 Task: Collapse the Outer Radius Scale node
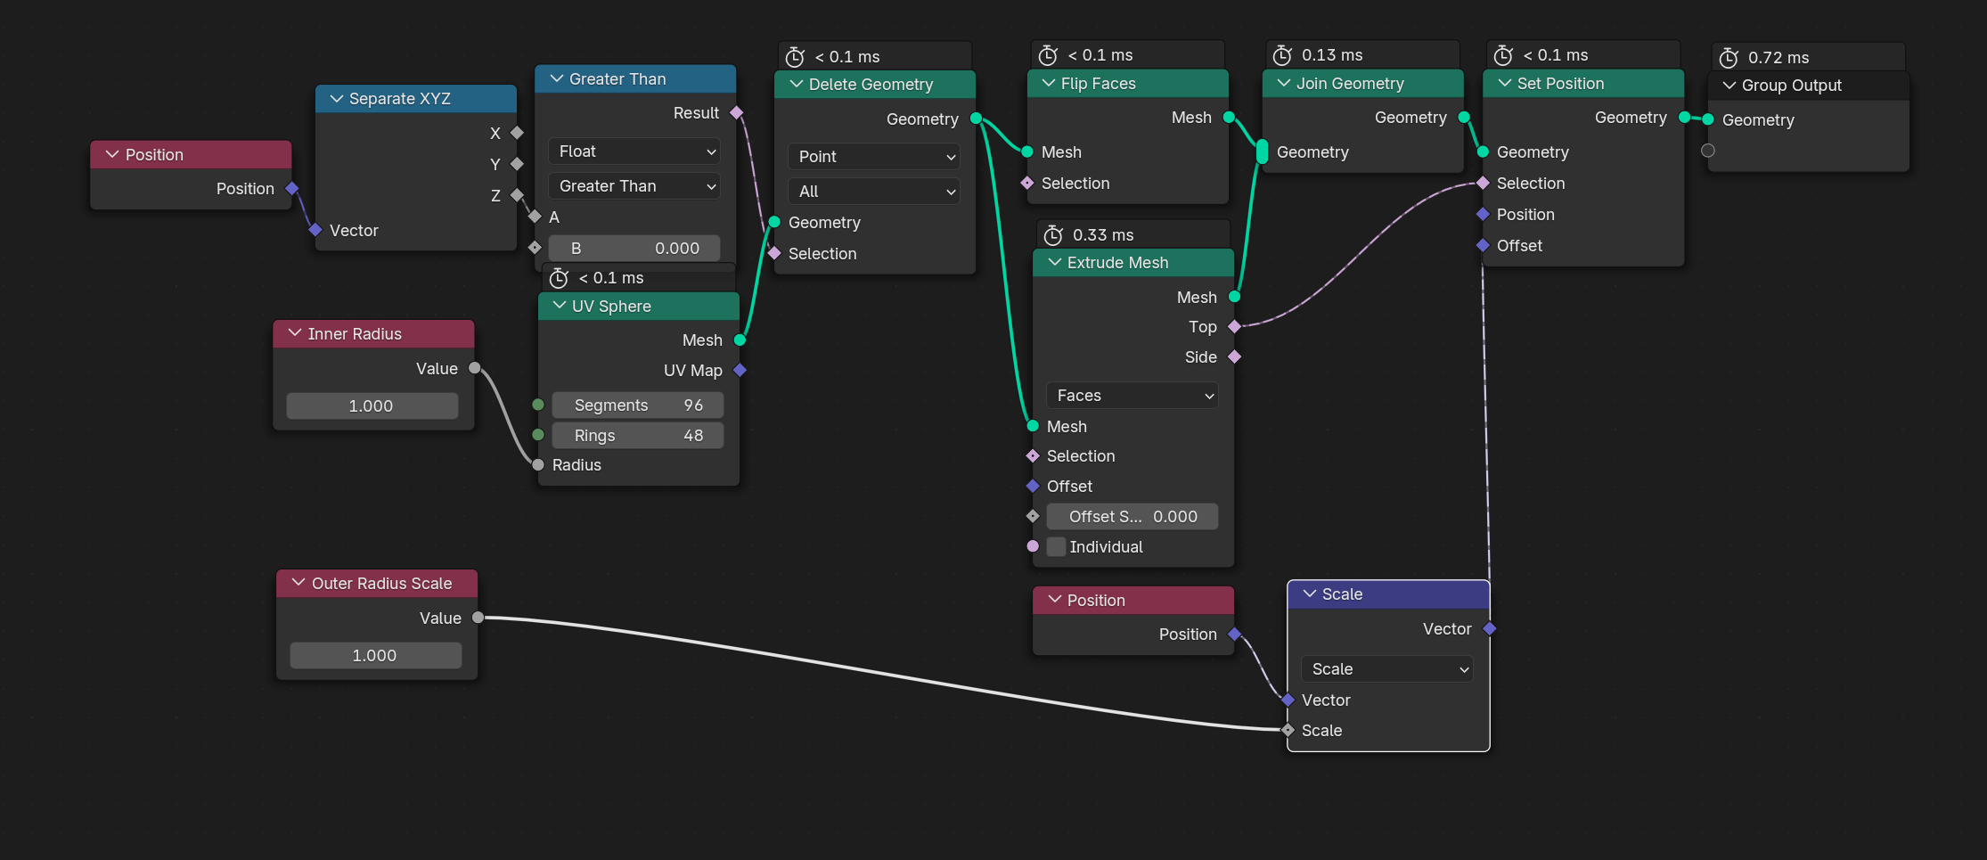(x=299, y=584)
